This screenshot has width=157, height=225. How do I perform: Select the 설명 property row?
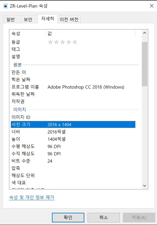[x=73, y=57]
